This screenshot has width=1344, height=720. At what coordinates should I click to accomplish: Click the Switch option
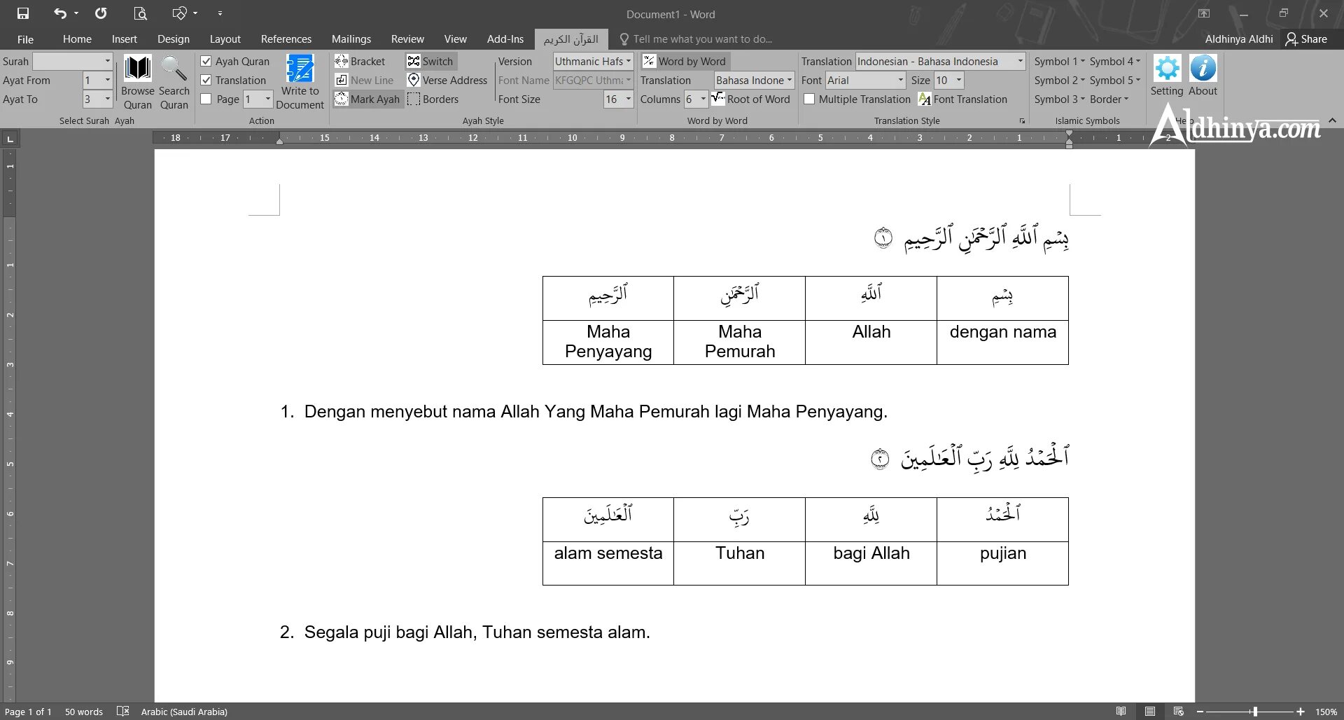pyautogui.click(x=430, y=62)
